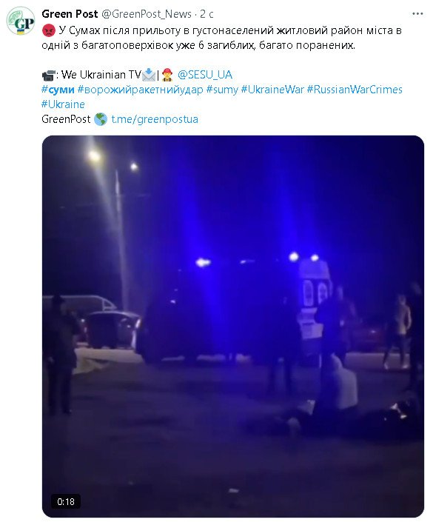Play the embedded video
Image resolution: width=433 pixels, height=525 pixels.
233,327
